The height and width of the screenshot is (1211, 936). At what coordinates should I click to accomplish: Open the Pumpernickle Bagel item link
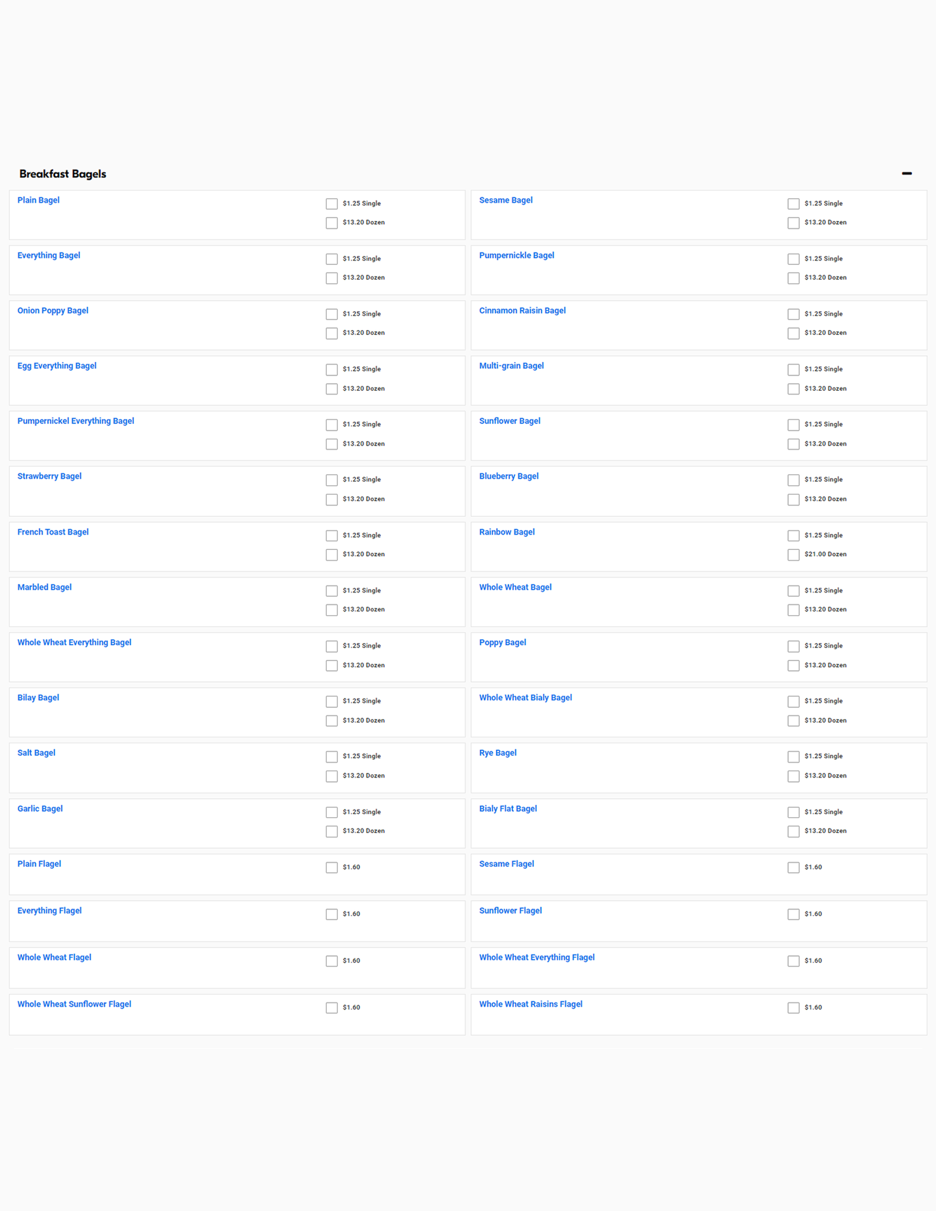coord(516,255)
